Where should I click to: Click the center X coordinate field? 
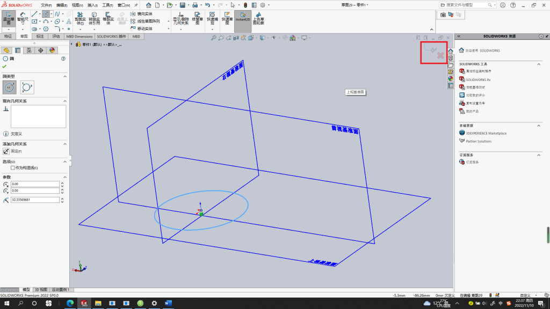(35, 184)
